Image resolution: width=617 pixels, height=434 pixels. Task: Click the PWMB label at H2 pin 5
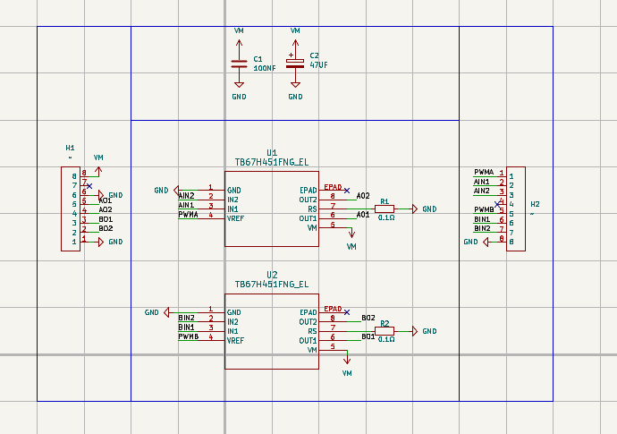click(484, 210)
